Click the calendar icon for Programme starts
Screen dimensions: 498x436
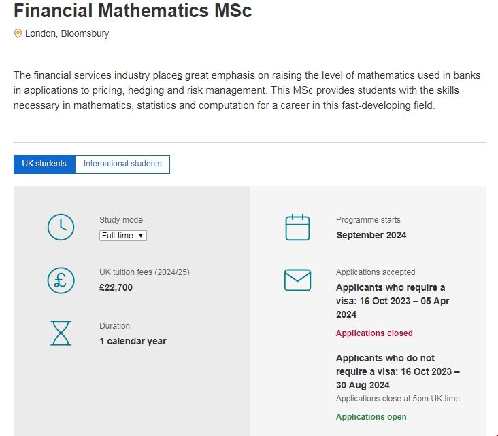[x=297, y=228]
